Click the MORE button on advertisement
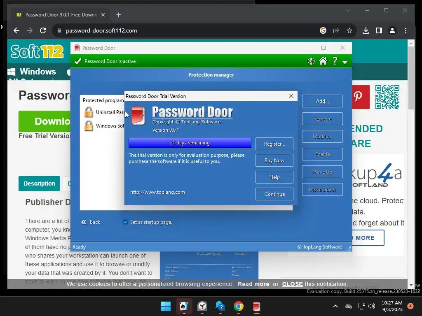422x316 pixels. pyautogui.click(x=368, y=238)
